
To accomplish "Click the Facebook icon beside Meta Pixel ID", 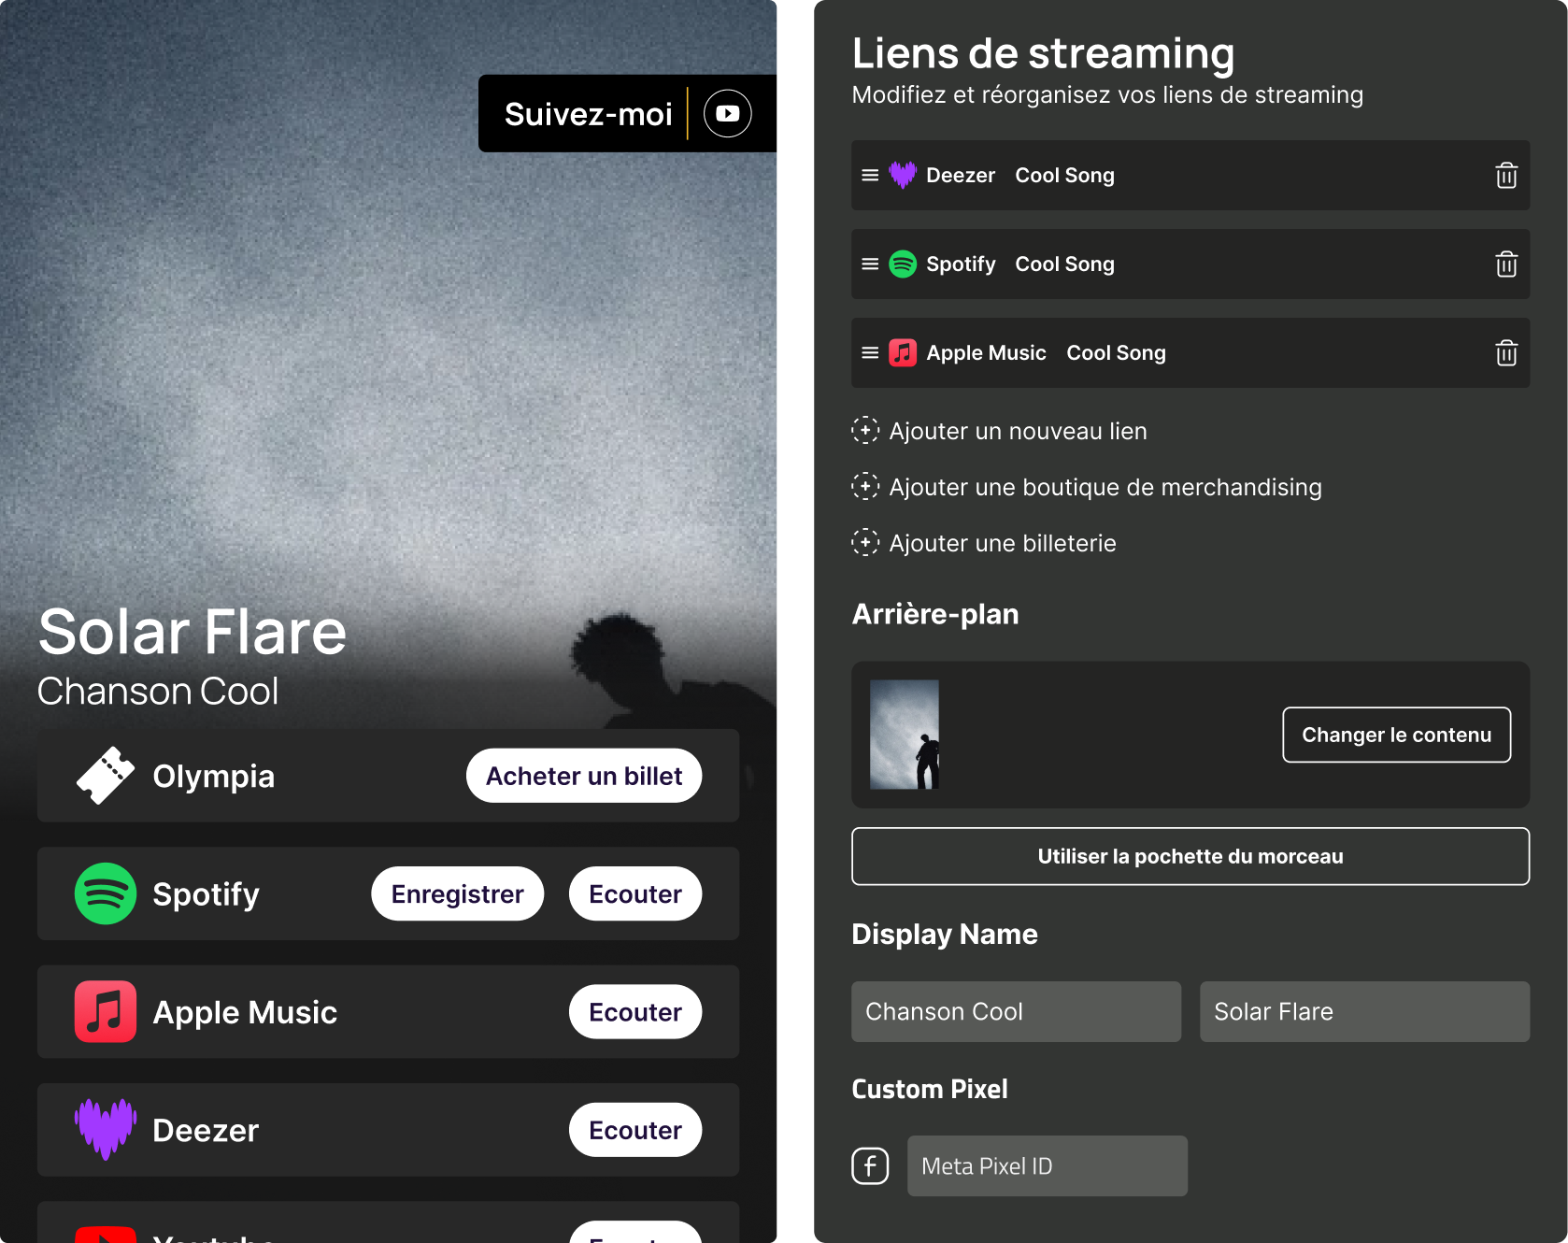I will coord(870,1165).
